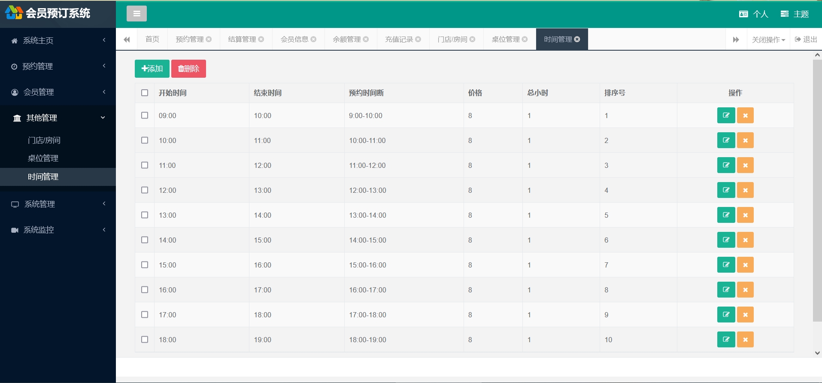Open the 个人 profile icon link
The width and height of the screenshot is (822, 383).
[753, 14]
